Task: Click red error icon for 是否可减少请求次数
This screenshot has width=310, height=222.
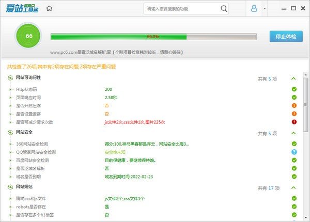Action: [294, 122]
